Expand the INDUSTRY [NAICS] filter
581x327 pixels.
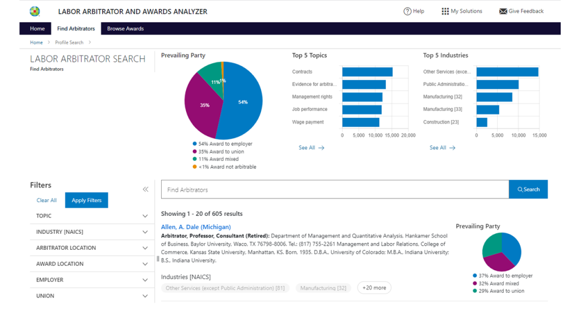[145, 232]
